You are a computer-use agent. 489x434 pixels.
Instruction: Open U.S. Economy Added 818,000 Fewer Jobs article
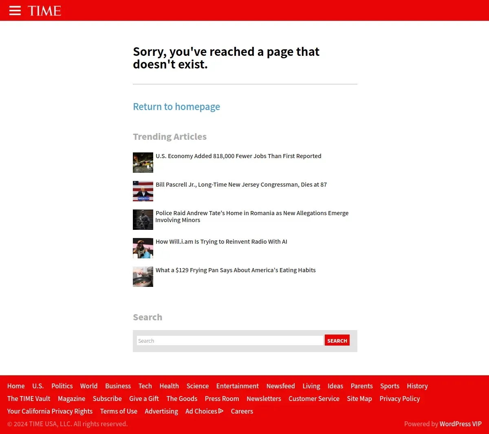(238, 156)
